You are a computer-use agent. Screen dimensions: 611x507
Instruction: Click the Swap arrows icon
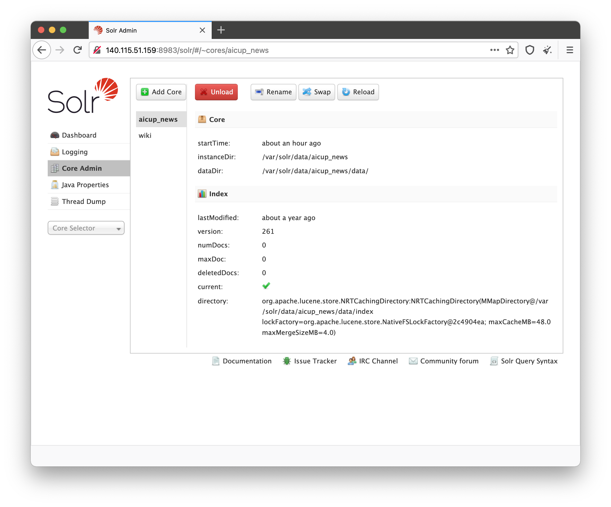coord(307,92)
